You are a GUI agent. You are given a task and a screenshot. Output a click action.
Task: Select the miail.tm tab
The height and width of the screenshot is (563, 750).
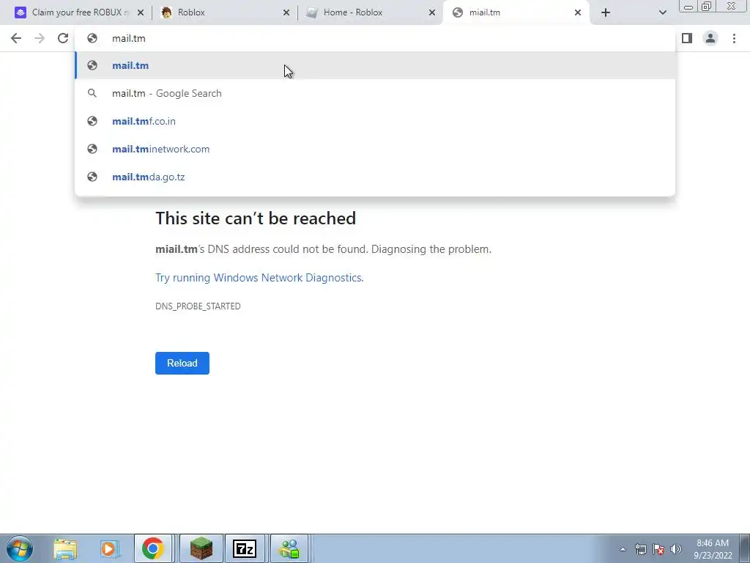point(516,12)
